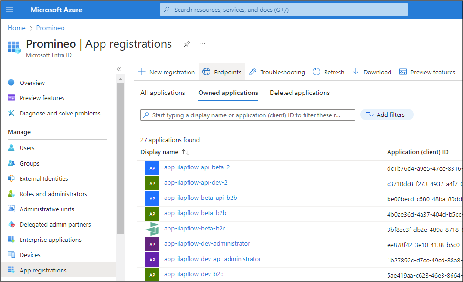463x282 pixels.
Task: Click the New registration button label
Action: (x=172, y=72)
